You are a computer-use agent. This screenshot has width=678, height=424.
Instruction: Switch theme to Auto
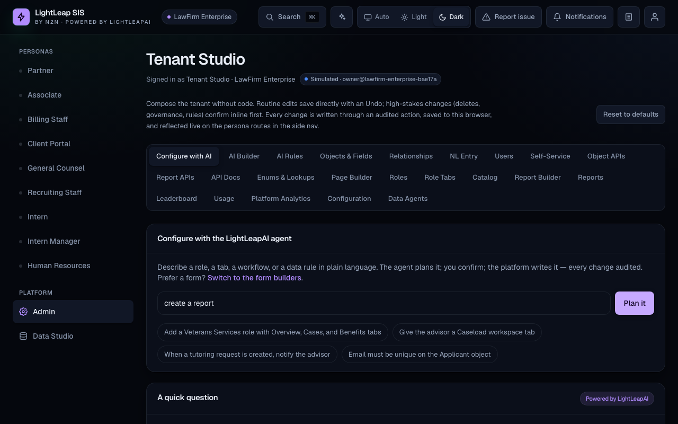(377, 17)
